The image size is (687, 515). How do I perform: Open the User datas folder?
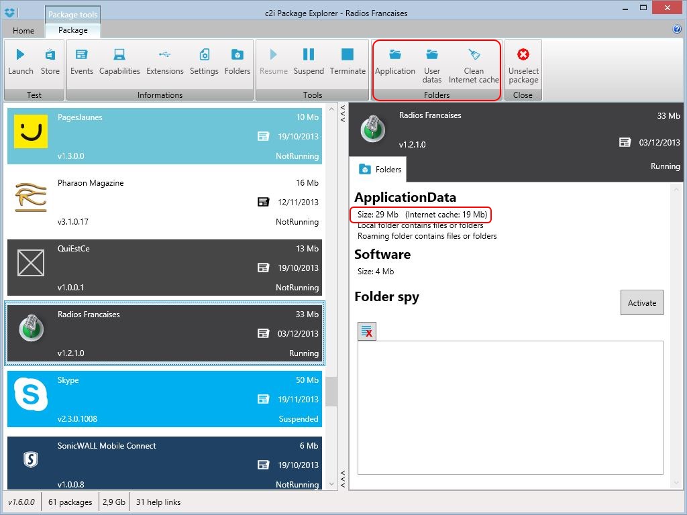431,66
